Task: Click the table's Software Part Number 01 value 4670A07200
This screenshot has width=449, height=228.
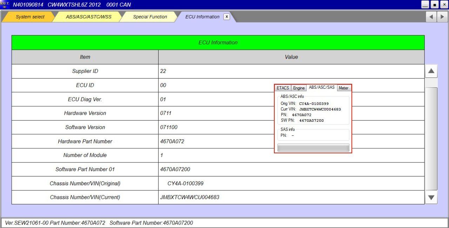Action: click(175, 169)
